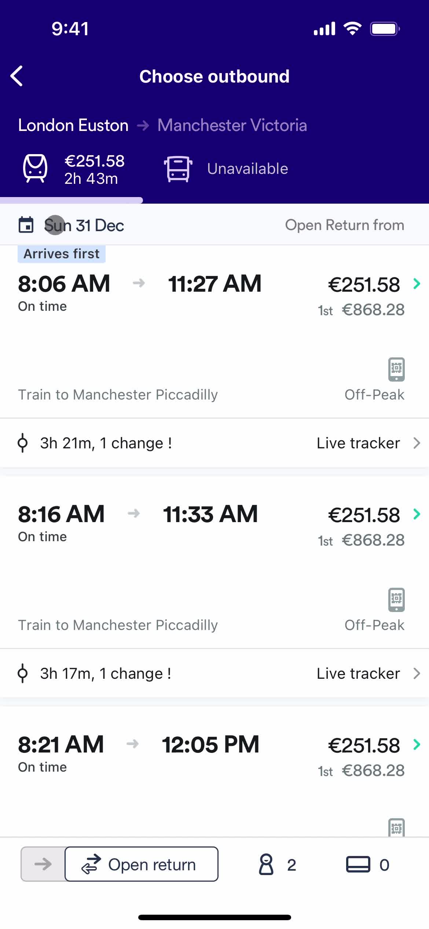
Task: Open the railcards selector showing 0
Action: pyautogui.click(x=368, y=865)
